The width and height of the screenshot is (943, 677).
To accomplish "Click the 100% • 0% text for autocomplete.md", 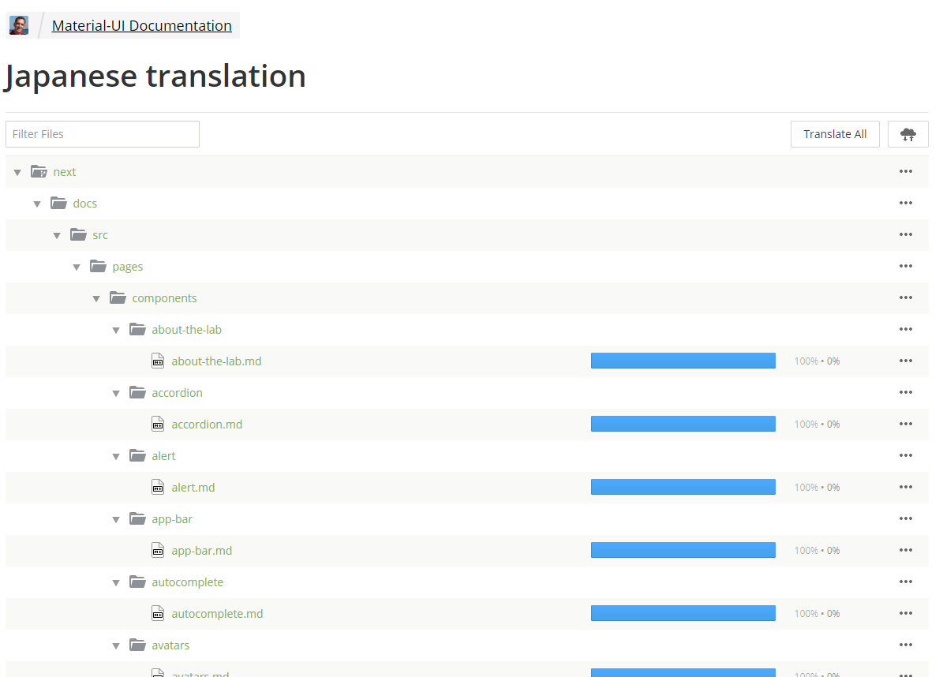I will click(x=817, y=613).
